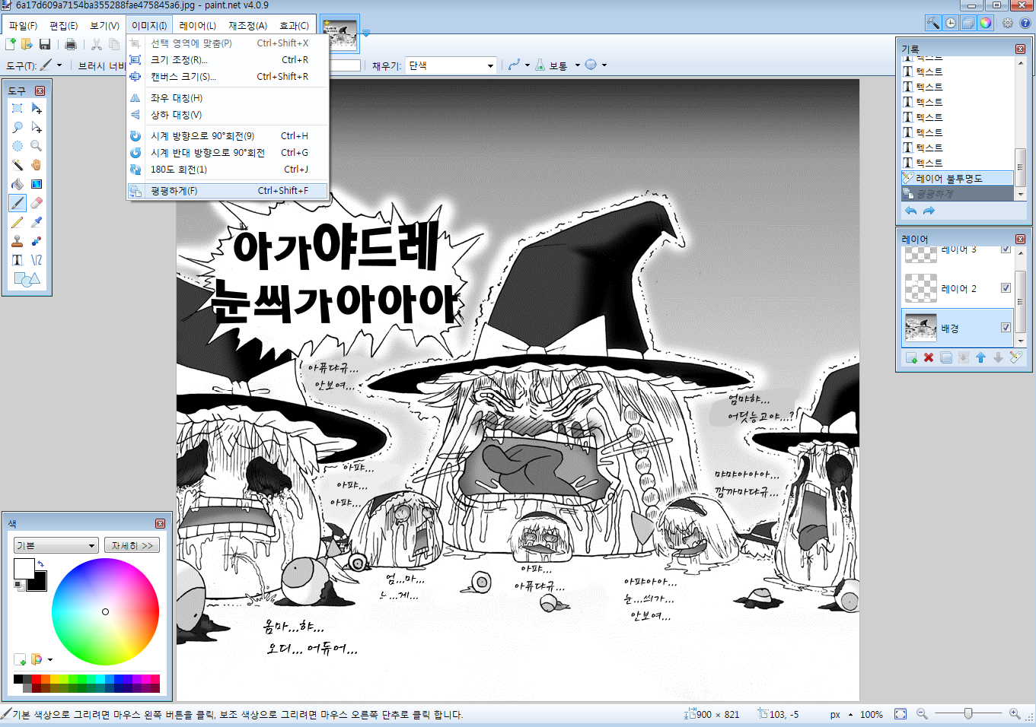This screenshot has width=1036, height=727.
Task: Duplicate the current layer
Action: tap(946, 357)
